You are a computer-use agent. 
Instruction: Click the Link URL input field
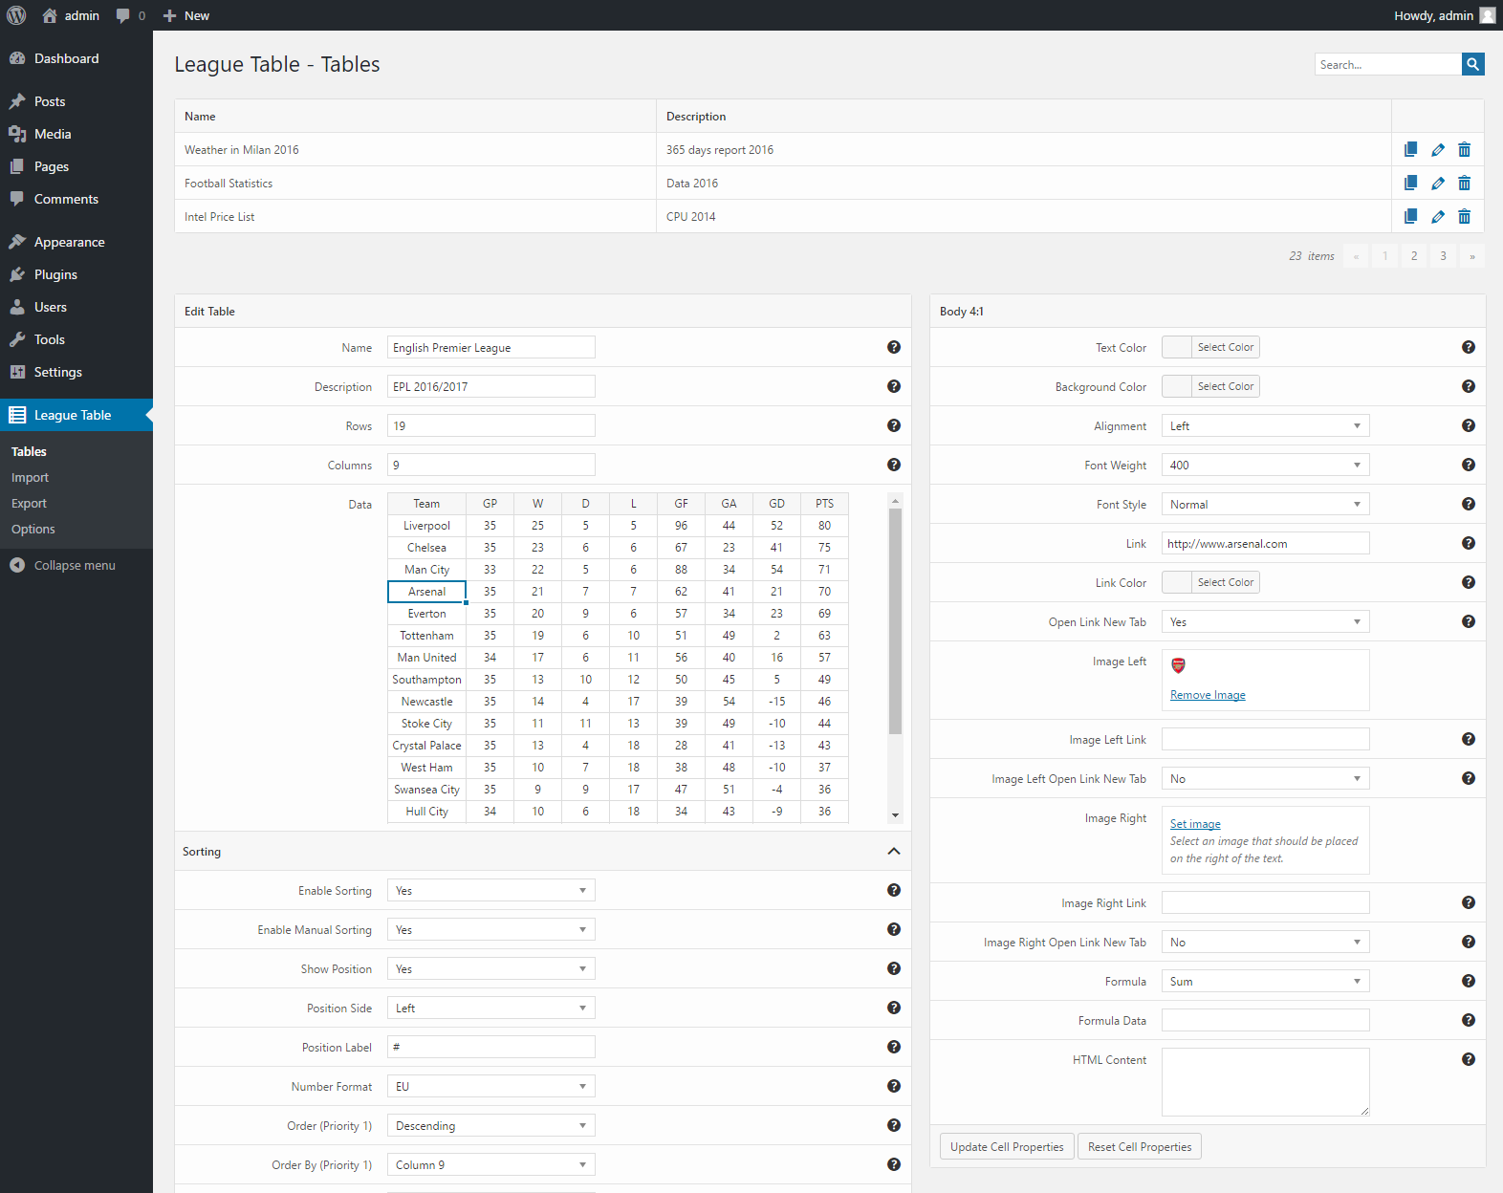(1264, 544)
